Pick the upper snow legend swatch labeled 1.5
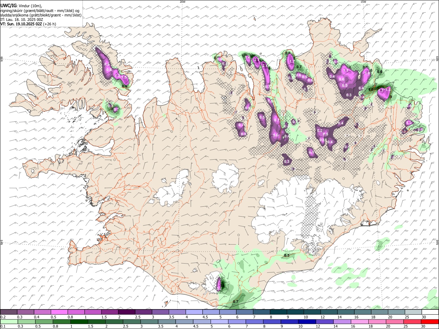Viewport: 439px width, 329px height. click(110, 312)
